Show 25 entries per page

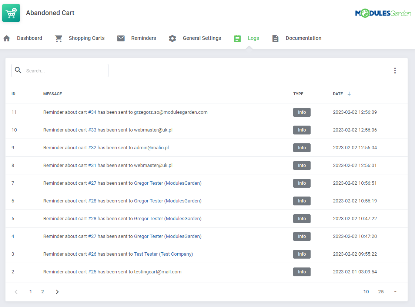click(381, 292)
